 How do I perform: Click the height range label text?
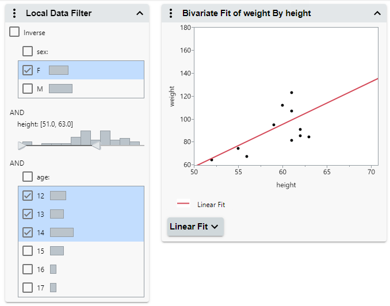point(45,124)
